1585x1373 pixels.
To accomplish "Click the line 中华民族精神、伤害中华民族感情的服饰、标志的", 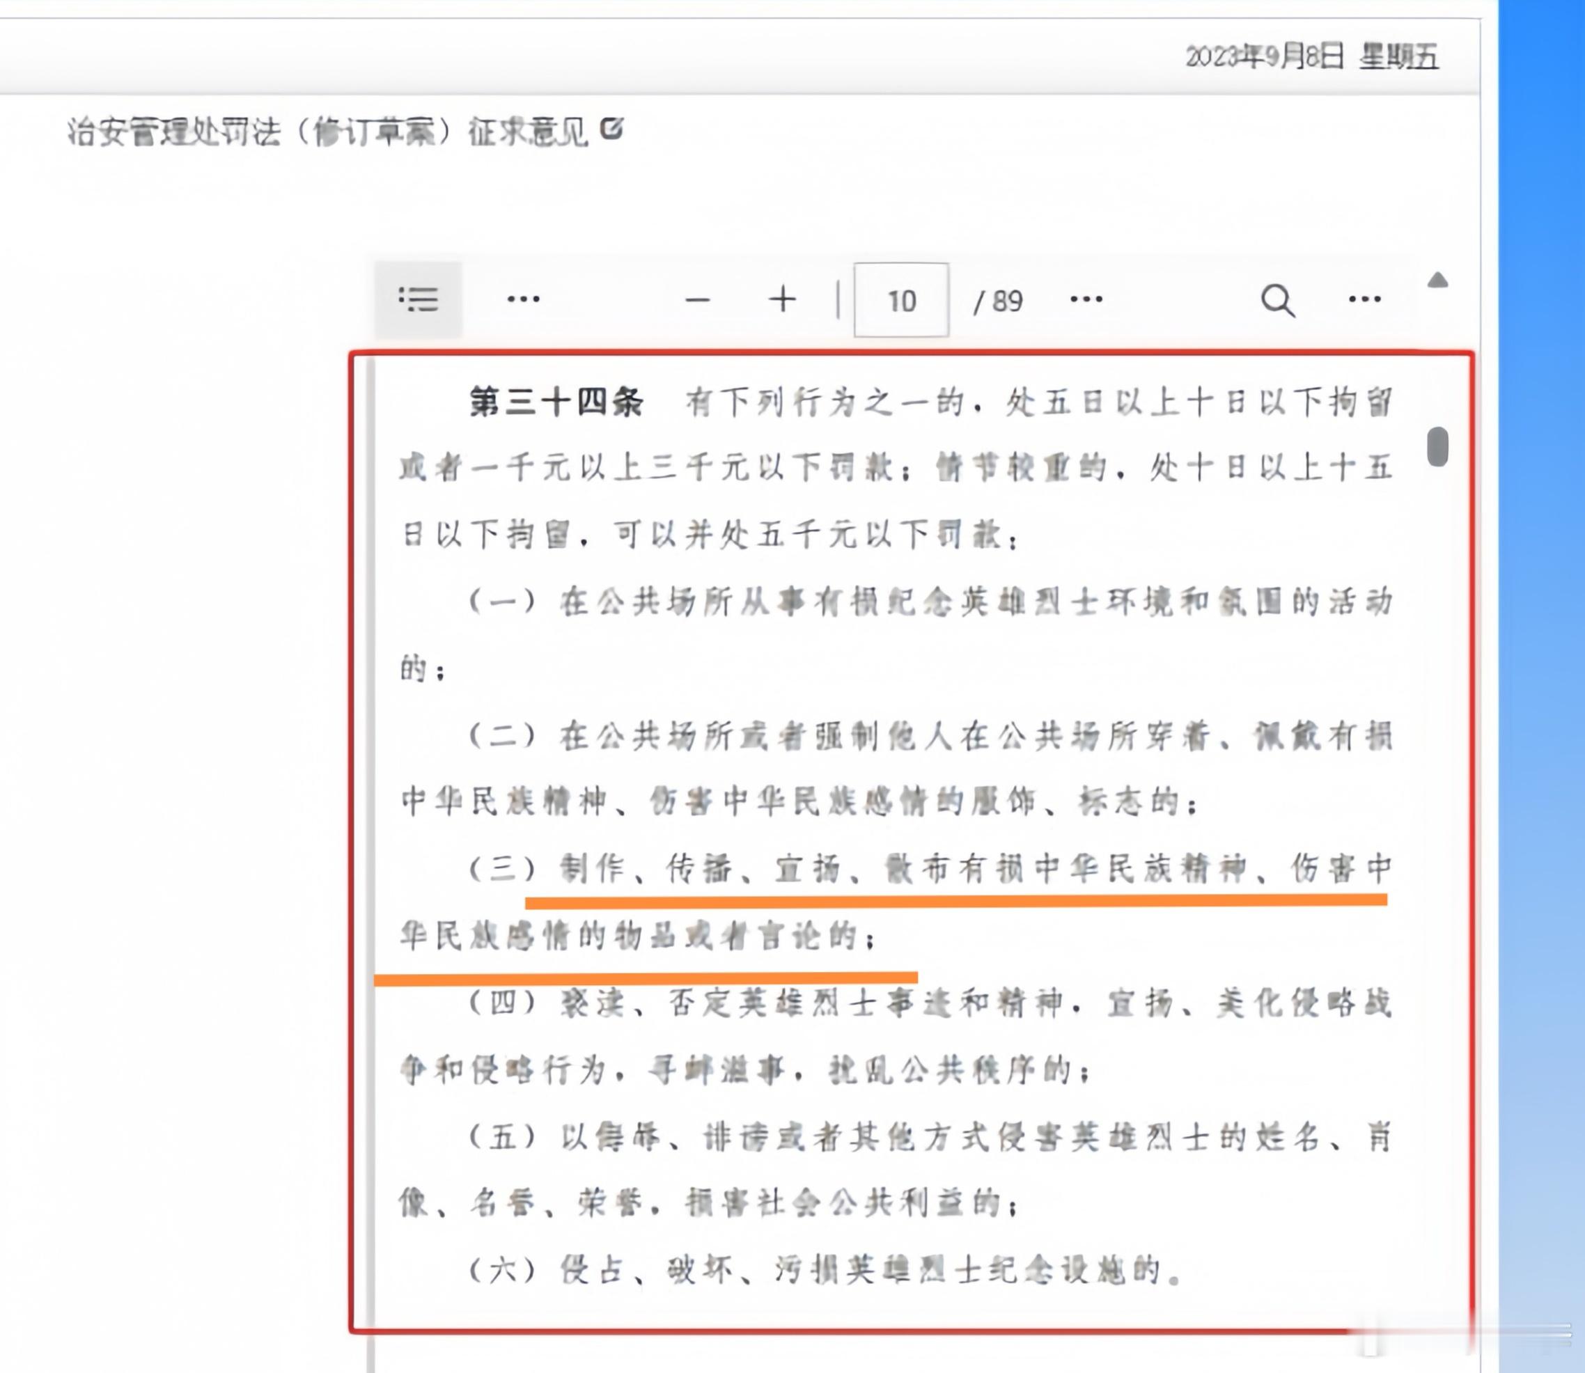I will (799, 801).
